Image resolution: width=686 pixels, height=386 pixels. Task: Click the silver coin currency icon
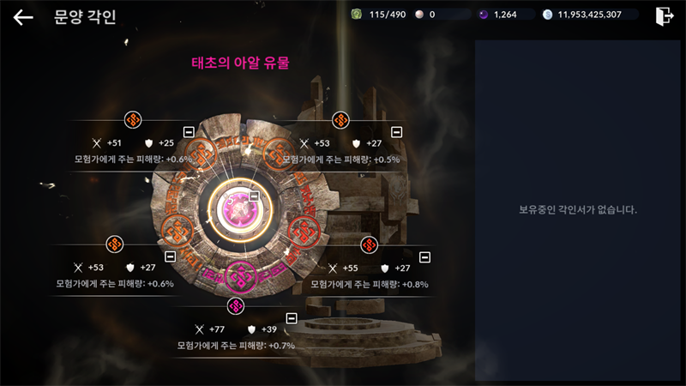(547, 15)
